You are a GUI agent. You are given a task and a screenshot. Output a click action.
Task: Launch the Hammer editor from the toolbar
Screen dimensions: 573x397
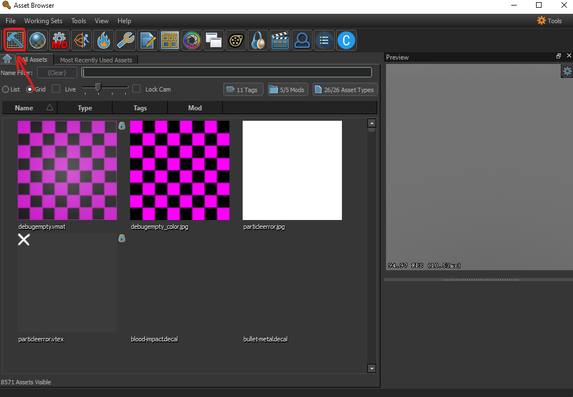(x=15, y=40)
